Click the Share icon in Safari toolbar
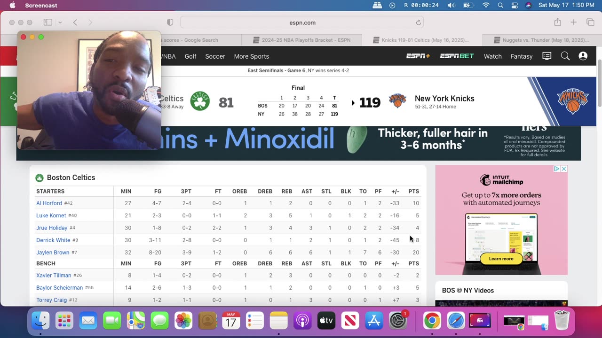The height and width of the screenshot is (338, 602). coord(557,22)
